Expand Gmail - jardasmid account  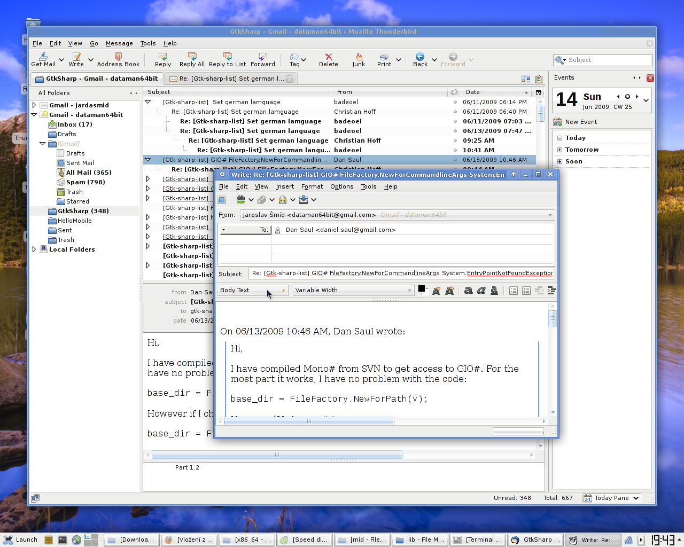(x=34, y=105)
